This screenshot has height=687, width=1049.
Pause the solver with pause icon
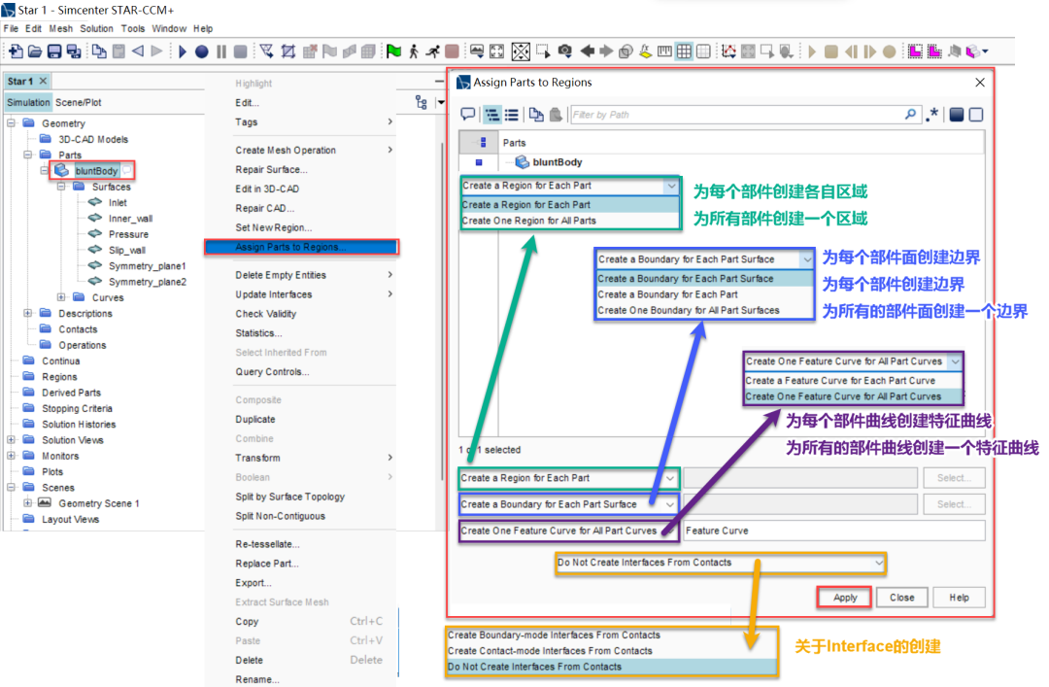221,51
